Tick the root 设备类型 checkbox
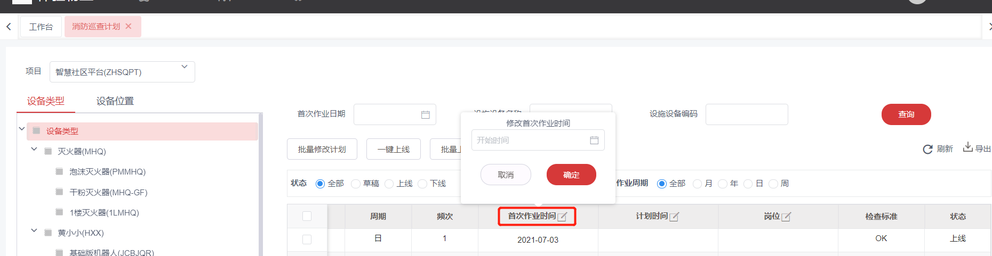The image size is (992, 256). tap(36, 131)
